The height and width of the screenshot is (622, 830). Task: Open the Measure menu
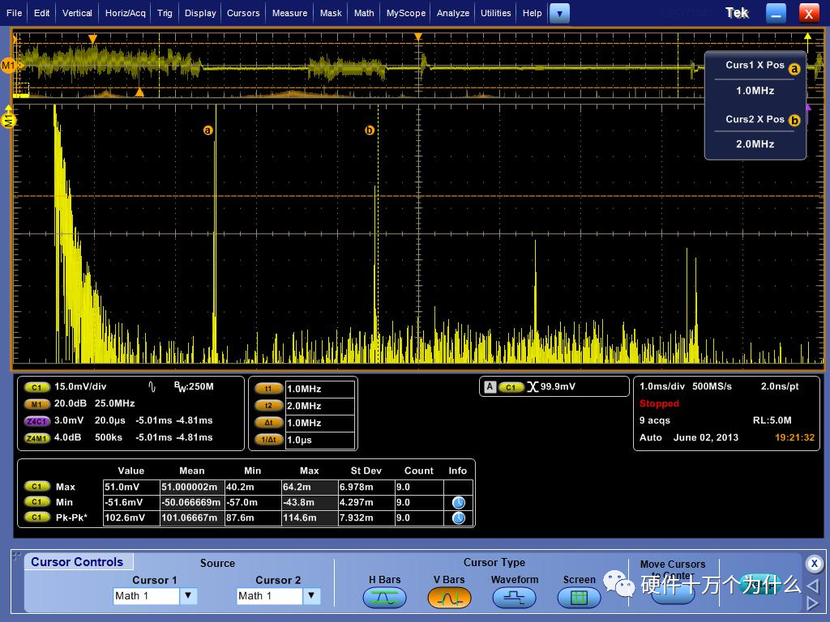[x=289, y=13]
